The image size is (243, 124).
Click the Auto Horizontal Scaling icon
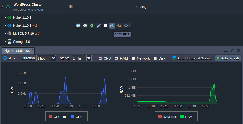point(174,58)
